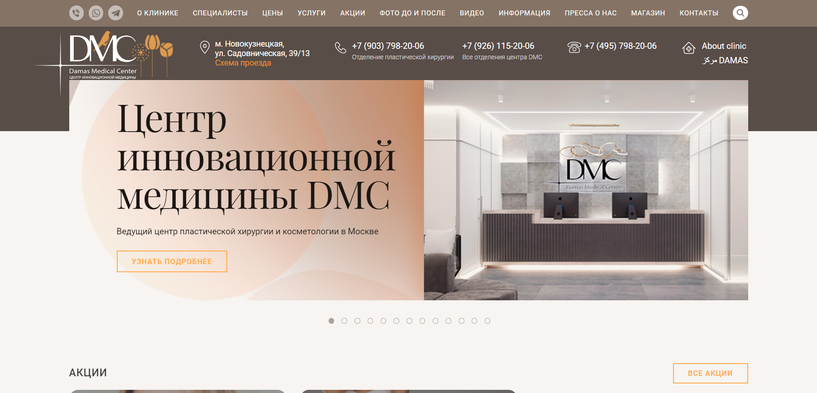Open the УСЛУГИ menu
The image size is (817, 393).
tap(311, 13)
